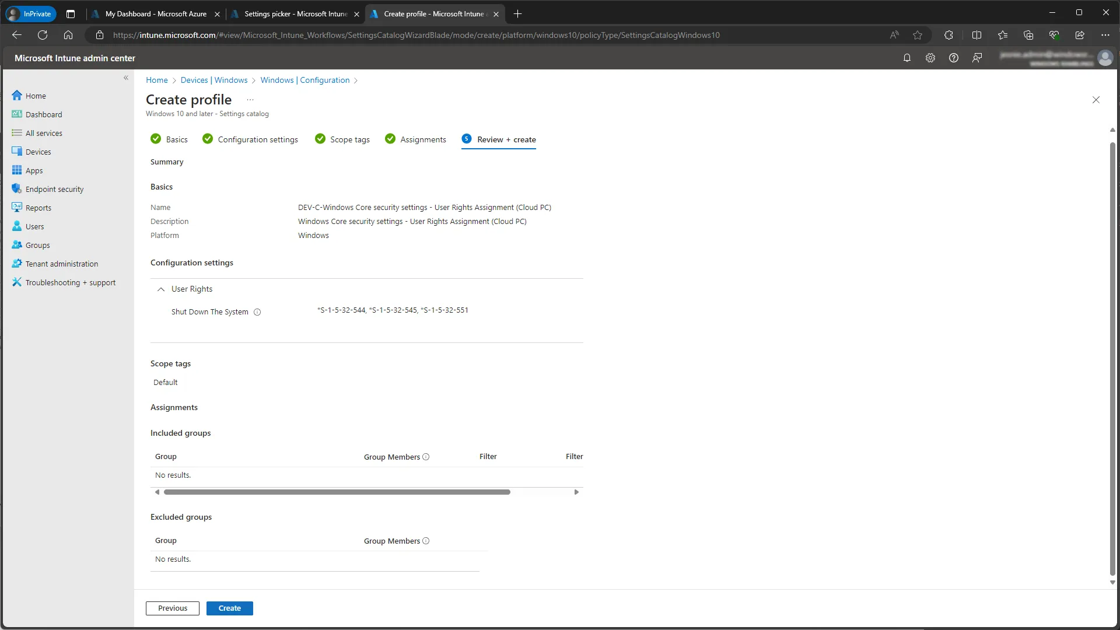Open the browser Extensions icon

pos(949,35)
